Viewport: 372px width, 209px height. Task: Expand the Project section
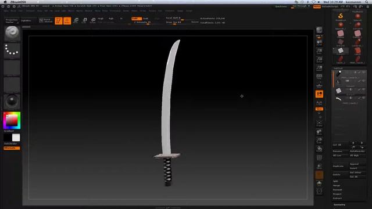pos(337,194)
